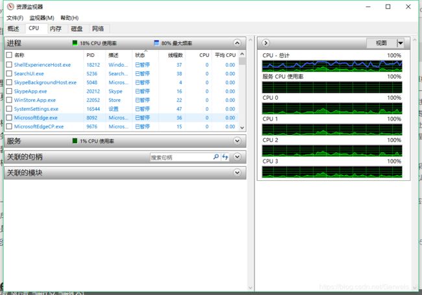Tick the select-all checkbox beside 名称 header
Viewport: 422px width, 295px height.
coord(9,55)
